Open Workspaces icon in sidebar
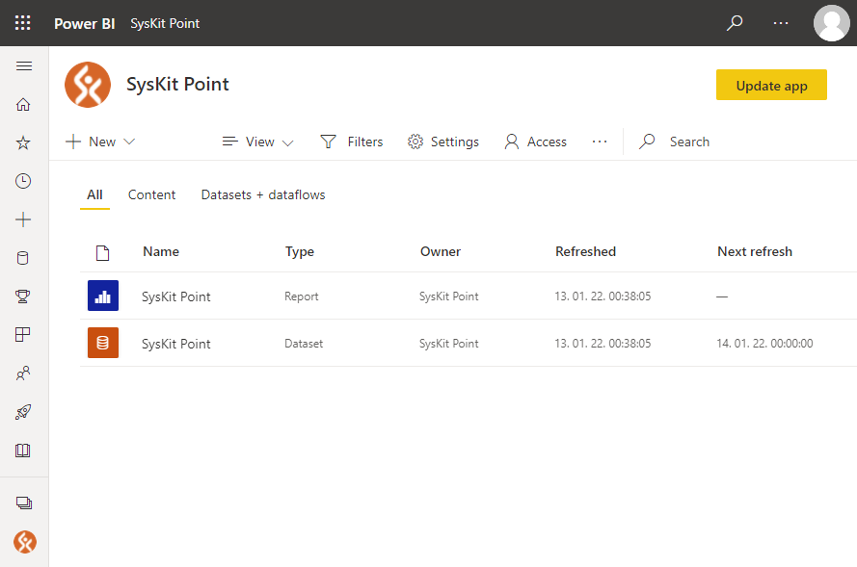857x567 pixels. click(x=24, y=503)
